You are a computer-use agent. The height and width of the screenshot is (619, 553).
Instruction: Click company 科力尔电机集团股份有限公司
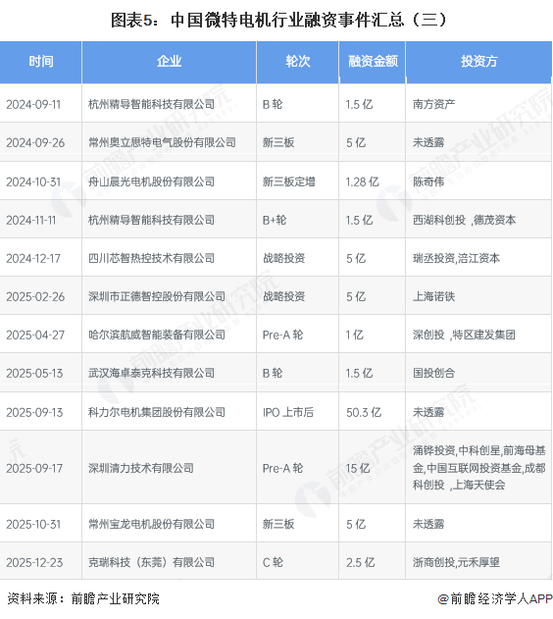pyautogui.click(x=157, y=412)
